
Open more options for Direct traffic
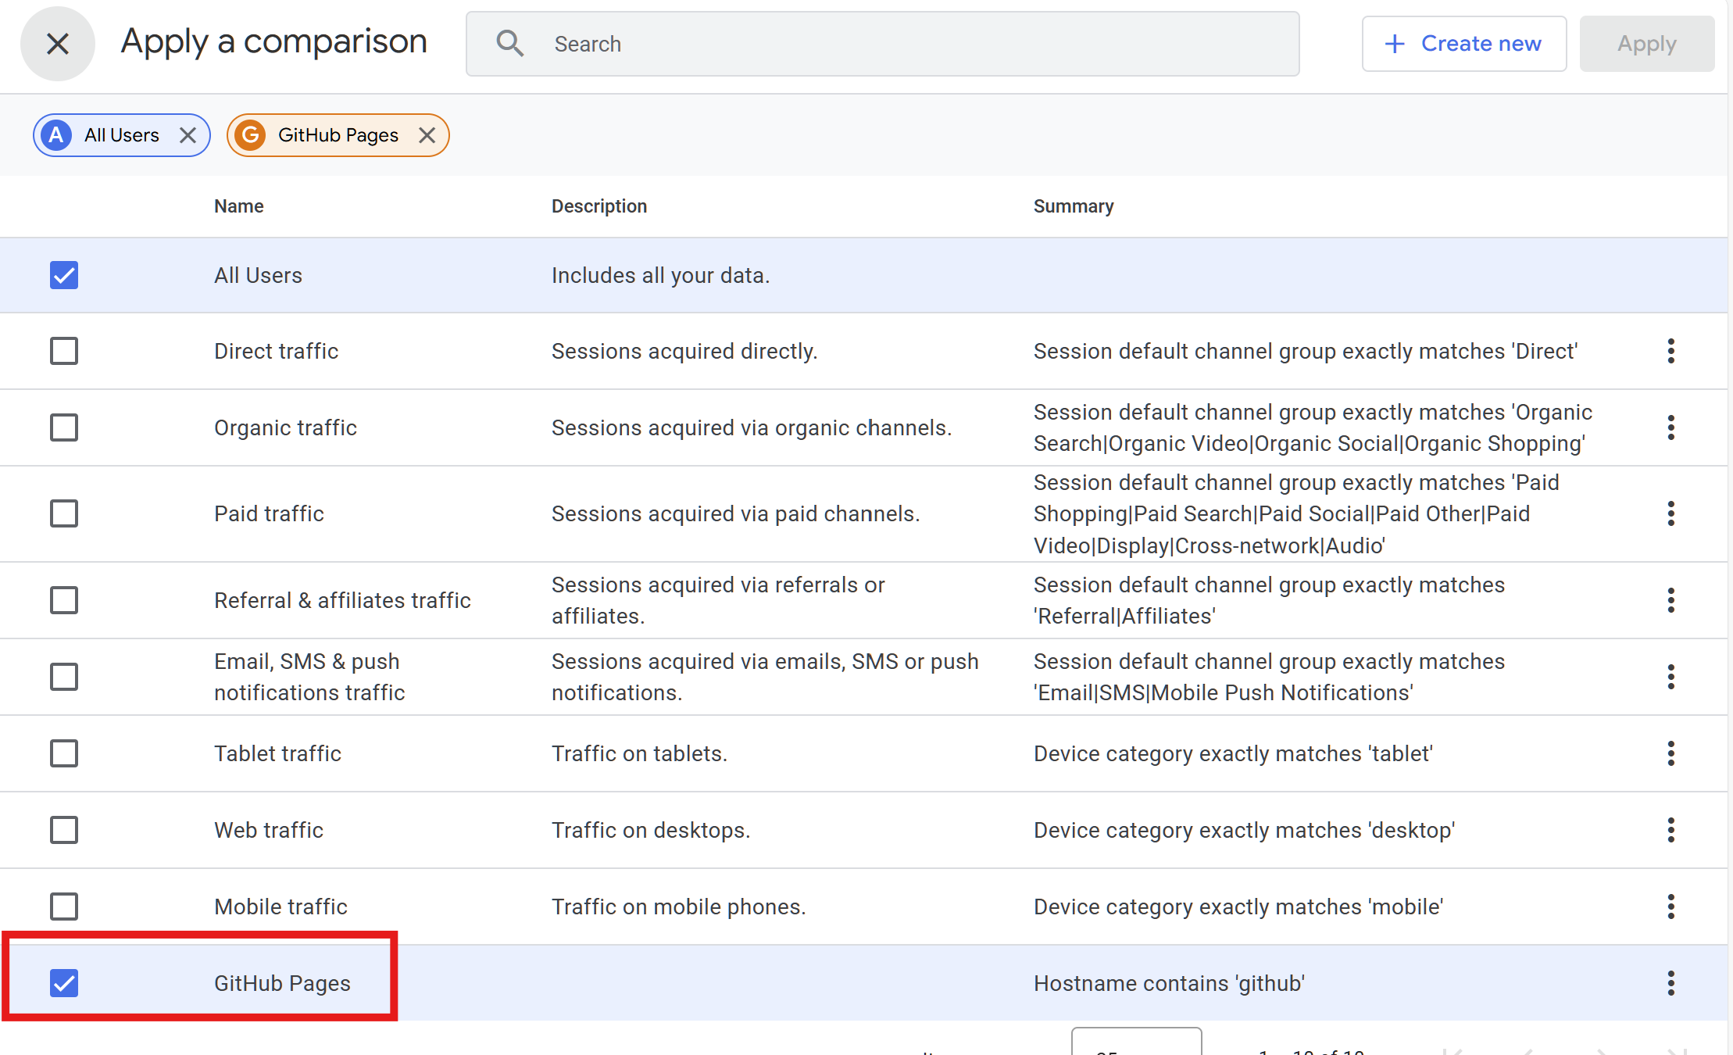[x=1670, y=351]
